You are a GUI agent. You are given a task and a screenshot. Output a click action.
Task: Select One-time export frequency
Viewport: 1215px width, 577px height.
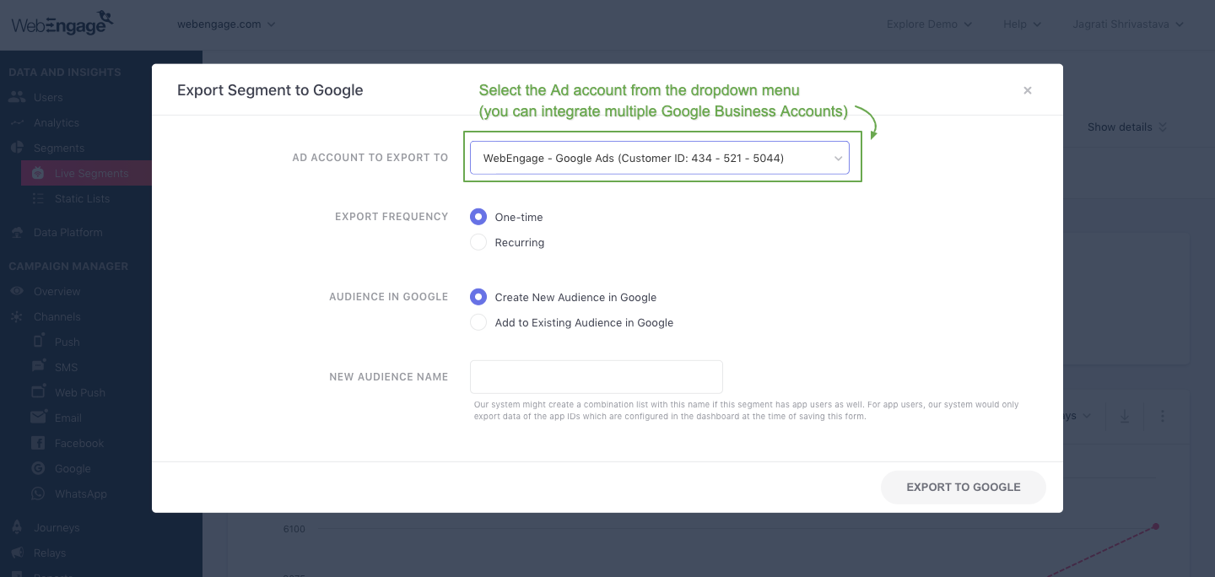point(478,217)
